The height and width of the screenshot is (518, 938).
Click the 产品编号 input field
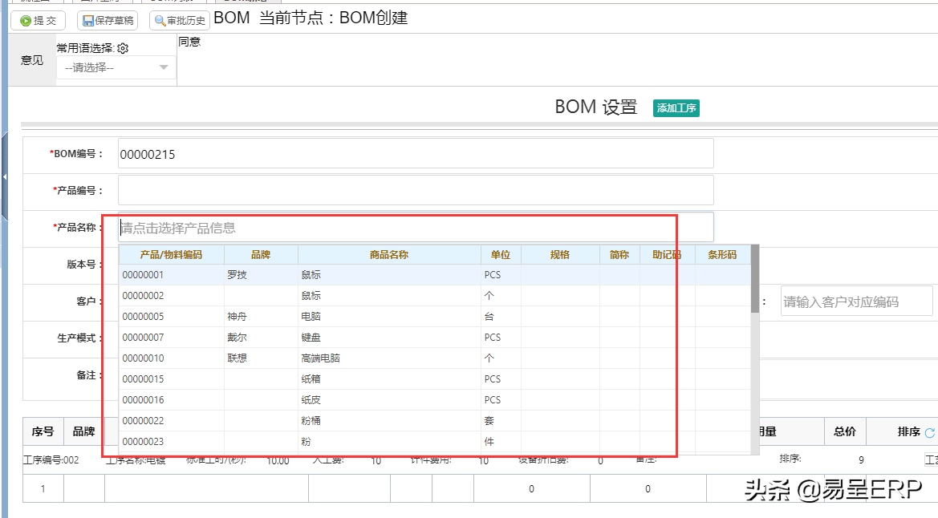pos(416,190)
